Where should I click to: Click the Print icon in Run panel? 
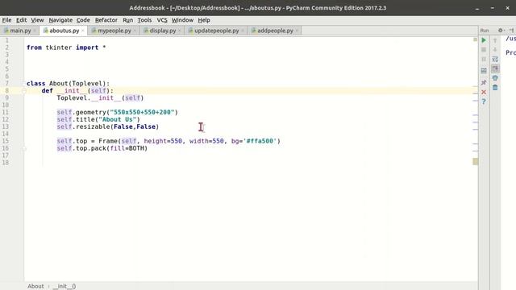(495, 78)
